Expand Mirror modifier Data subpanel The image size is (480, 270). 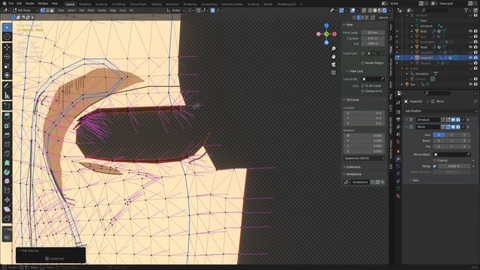pos(414,180)
